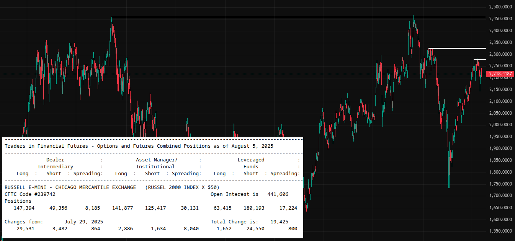Click the Leveraged Funds spreading change -800
Viewport: 515px width, 241px height.
tap(291, 228)
